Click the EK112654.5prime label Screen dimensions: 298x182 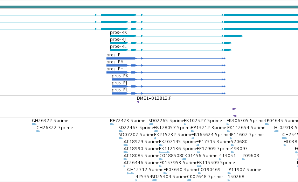246,128
